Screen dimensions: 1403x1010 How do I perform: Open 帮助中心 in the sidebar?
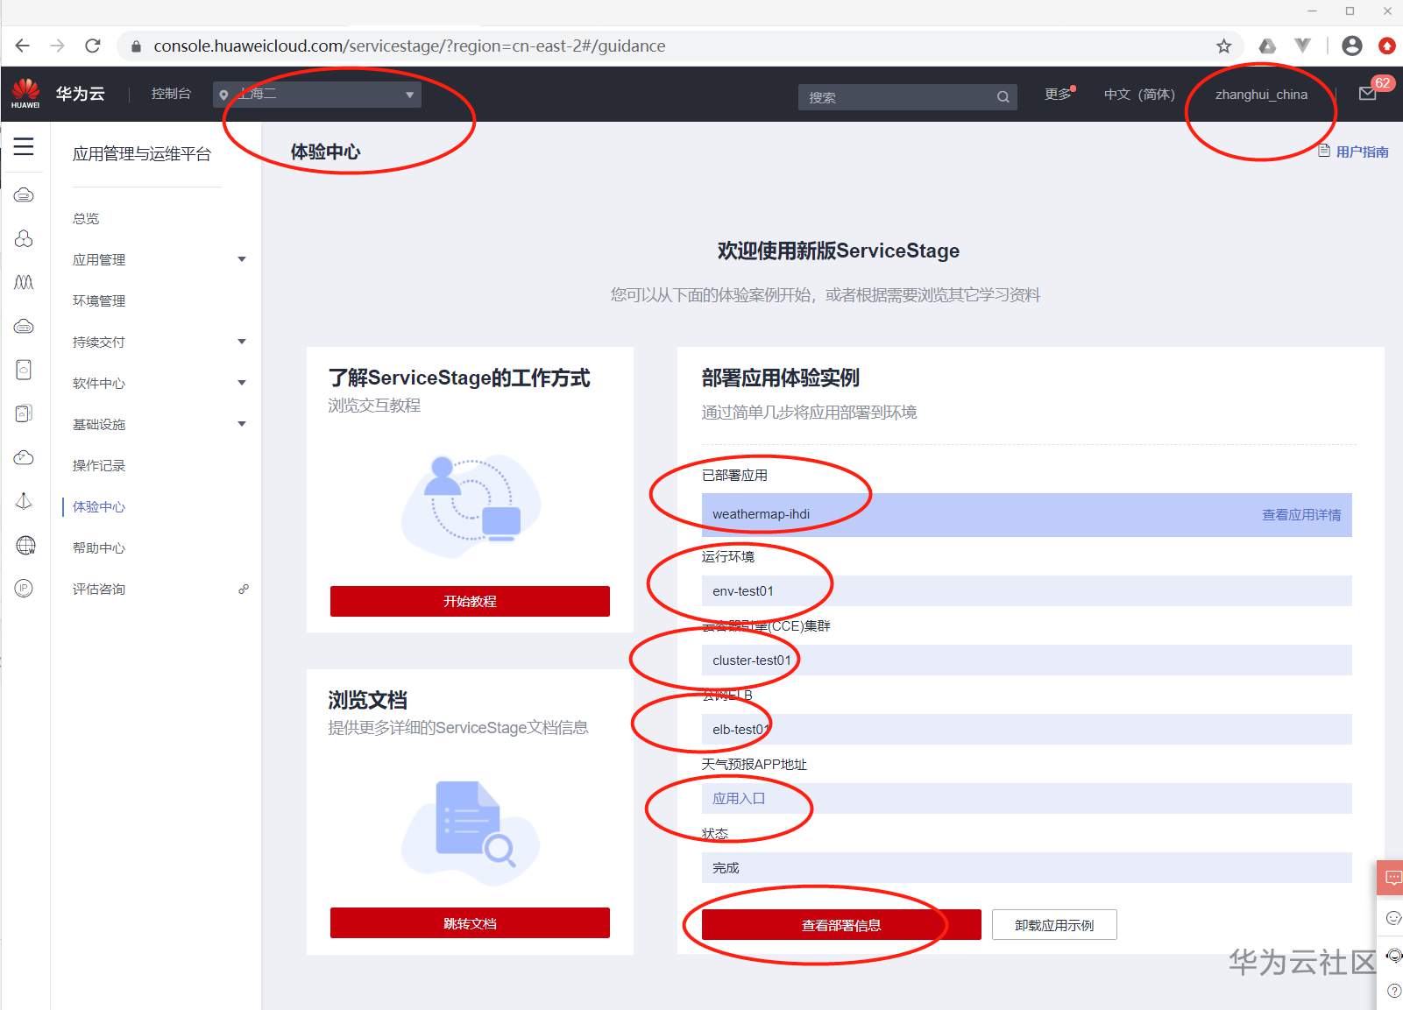(99, 547)
